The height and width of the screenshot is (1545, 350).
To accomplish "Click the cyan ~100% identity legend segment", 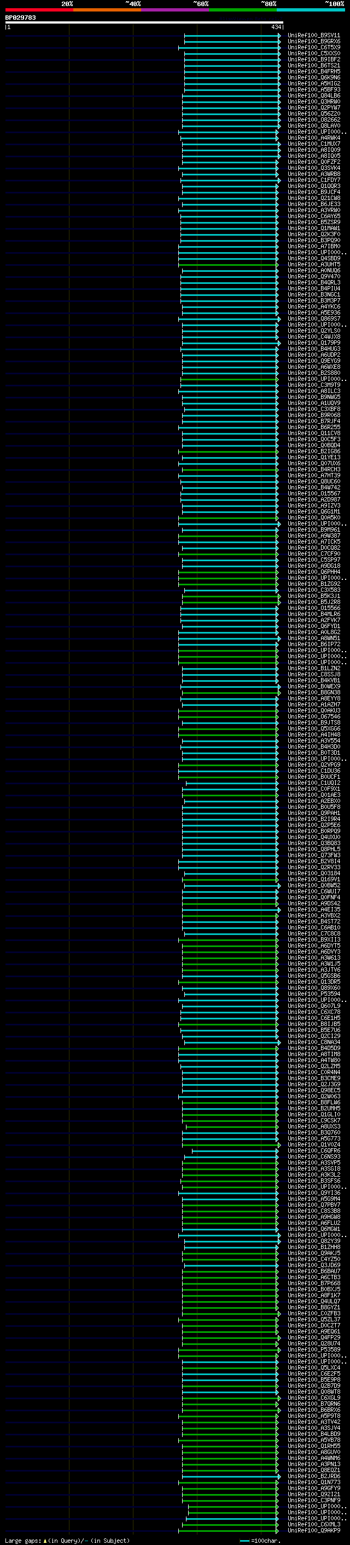I will tap(311, 10).
